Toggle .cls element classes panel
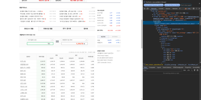The width and height of the screenshot is (201, 100). coord(188,70)
